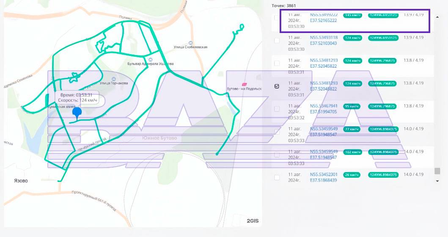Click the Язово label on the map

coord(21,181)
